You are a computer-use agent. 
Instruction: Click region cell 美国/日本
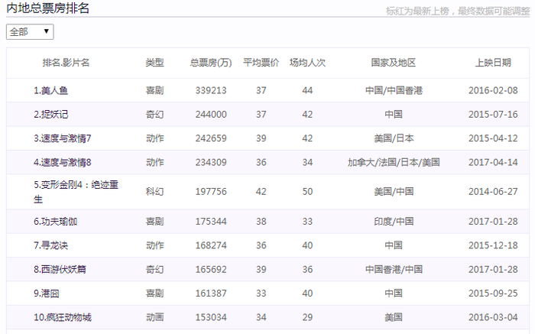coord(394,138)
